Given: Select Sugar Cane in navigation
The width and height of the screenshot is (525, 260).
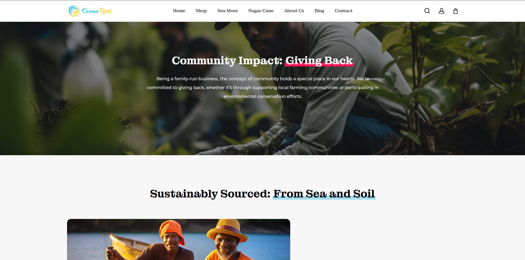Looking at the screenshot, I should coord(261,11).
